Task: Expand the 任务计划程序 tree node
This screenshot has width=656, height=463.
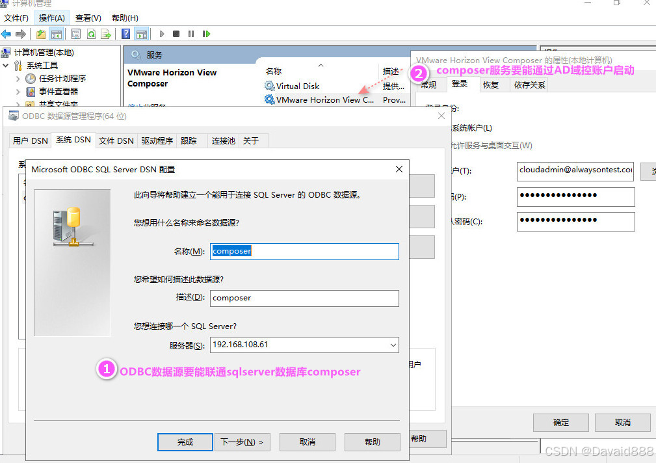Action: click(18, 79)
